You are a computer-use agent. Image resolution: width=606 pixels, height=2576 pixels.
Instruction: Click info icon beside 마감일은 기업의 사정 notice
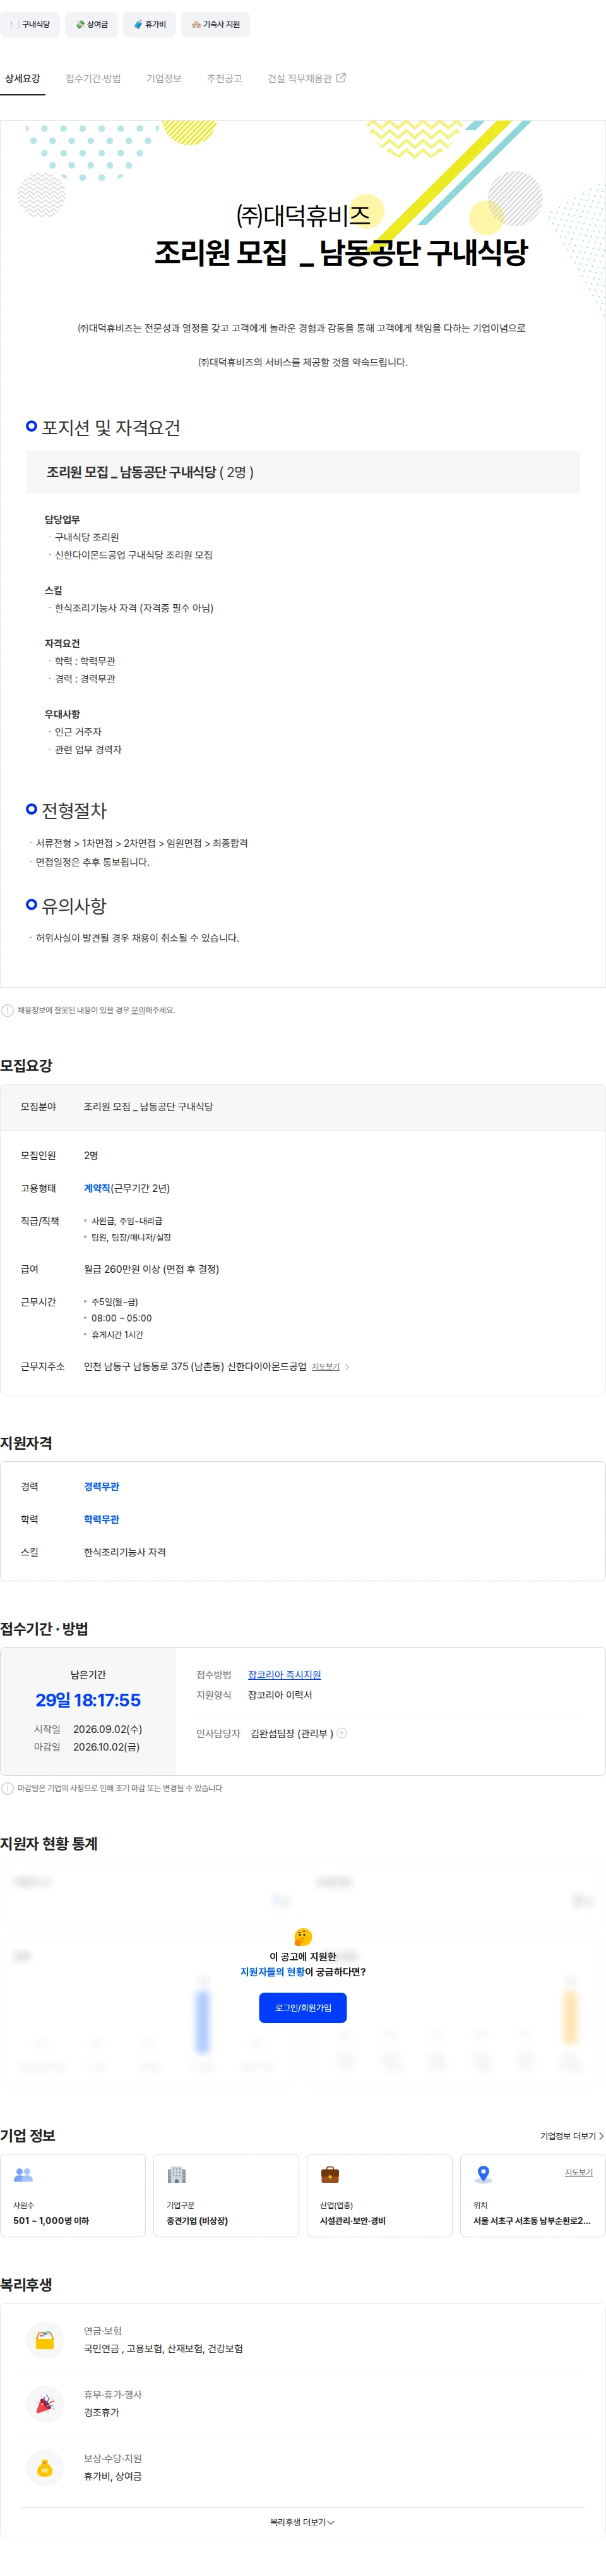coord(8,1788)
